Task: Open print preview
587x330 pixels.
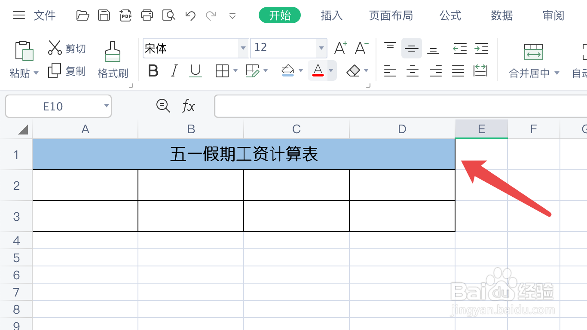Action: coord(168,15)
